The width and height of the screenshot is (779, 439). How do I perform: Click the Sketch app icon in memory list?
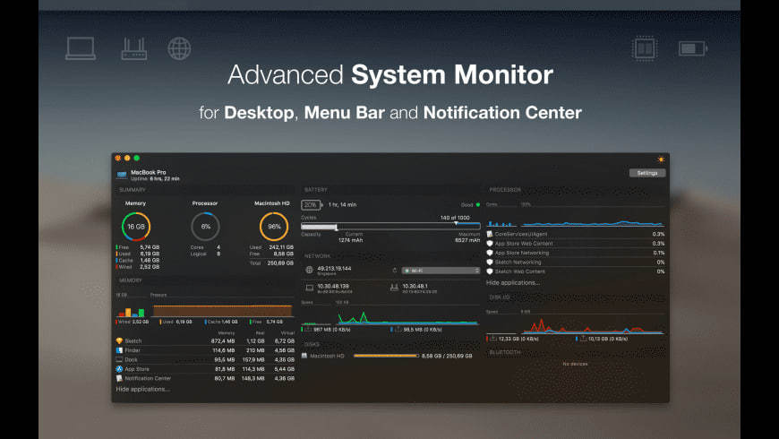click(x=119, y=341)
